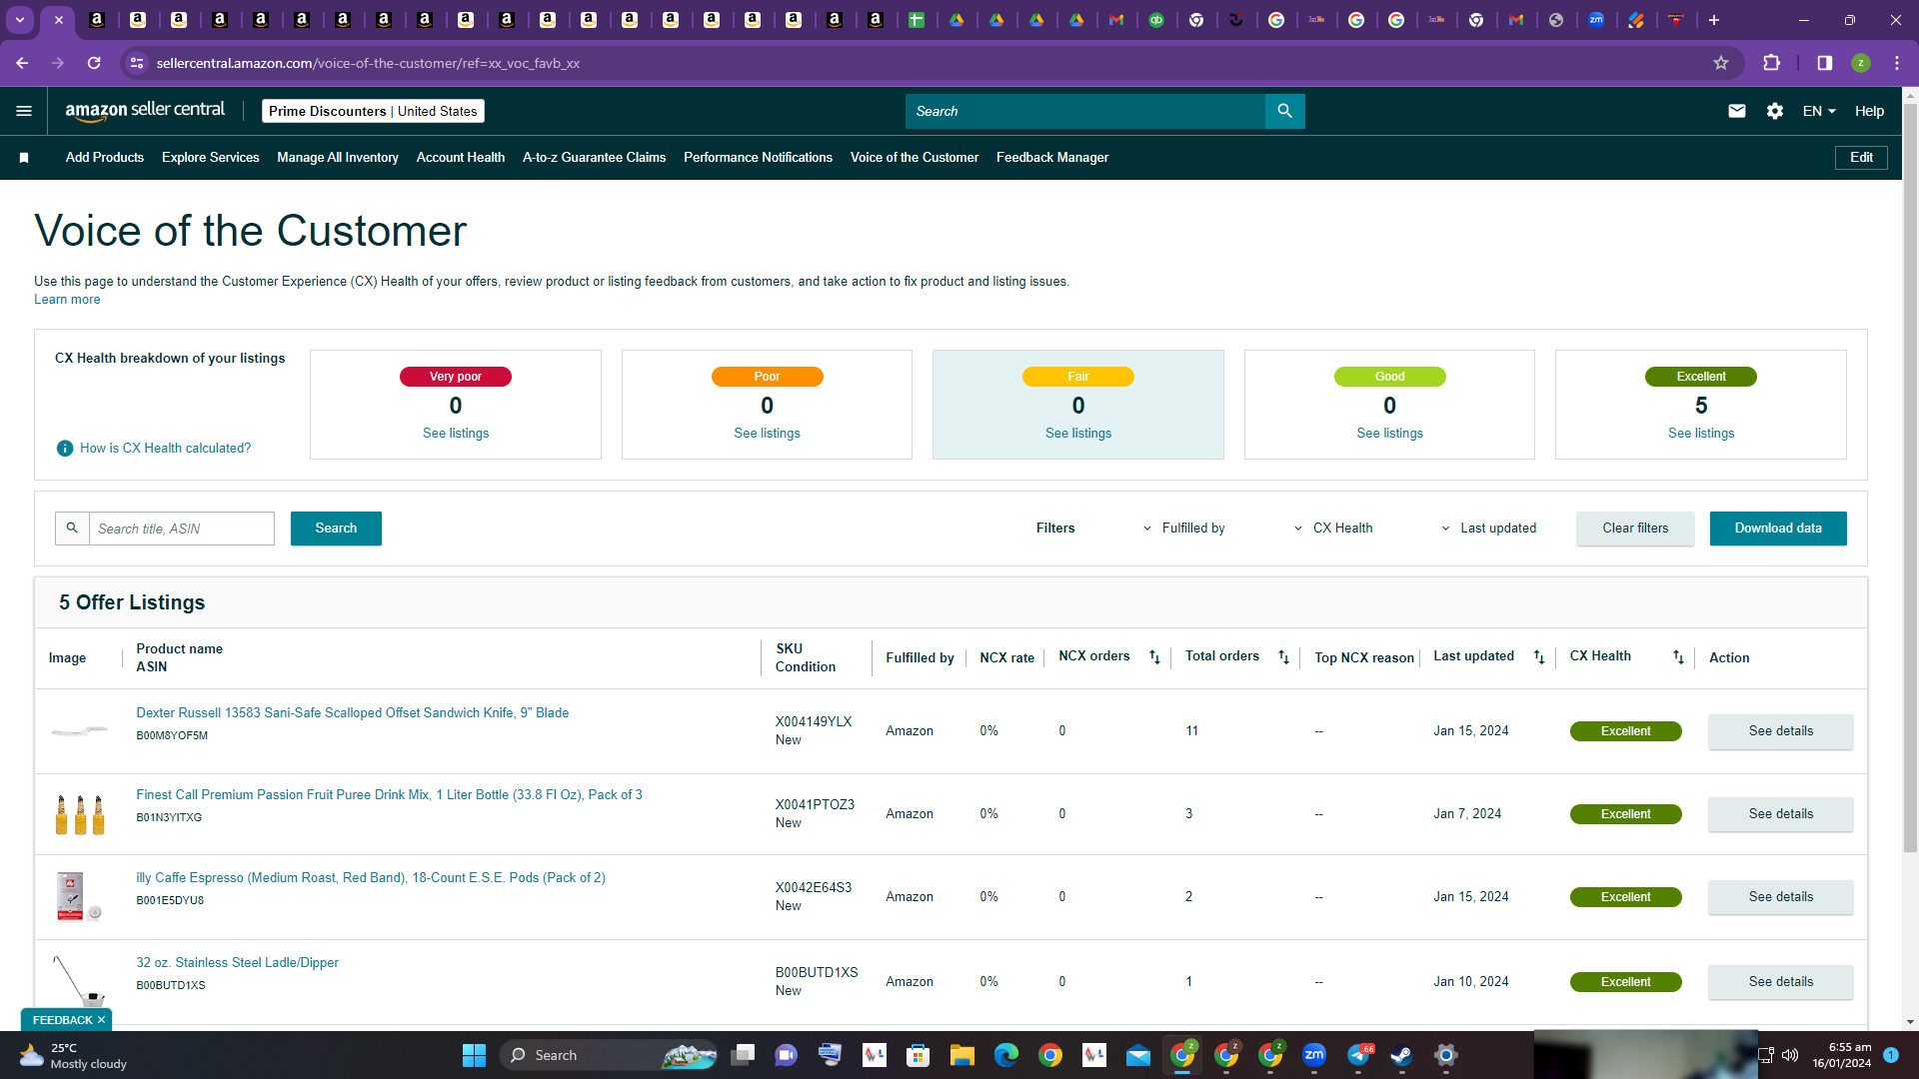See details for 32 oz. Stainless Steel Ladle
Viewport: 1919px width, 1079px height.
(x=1781, y=982)
